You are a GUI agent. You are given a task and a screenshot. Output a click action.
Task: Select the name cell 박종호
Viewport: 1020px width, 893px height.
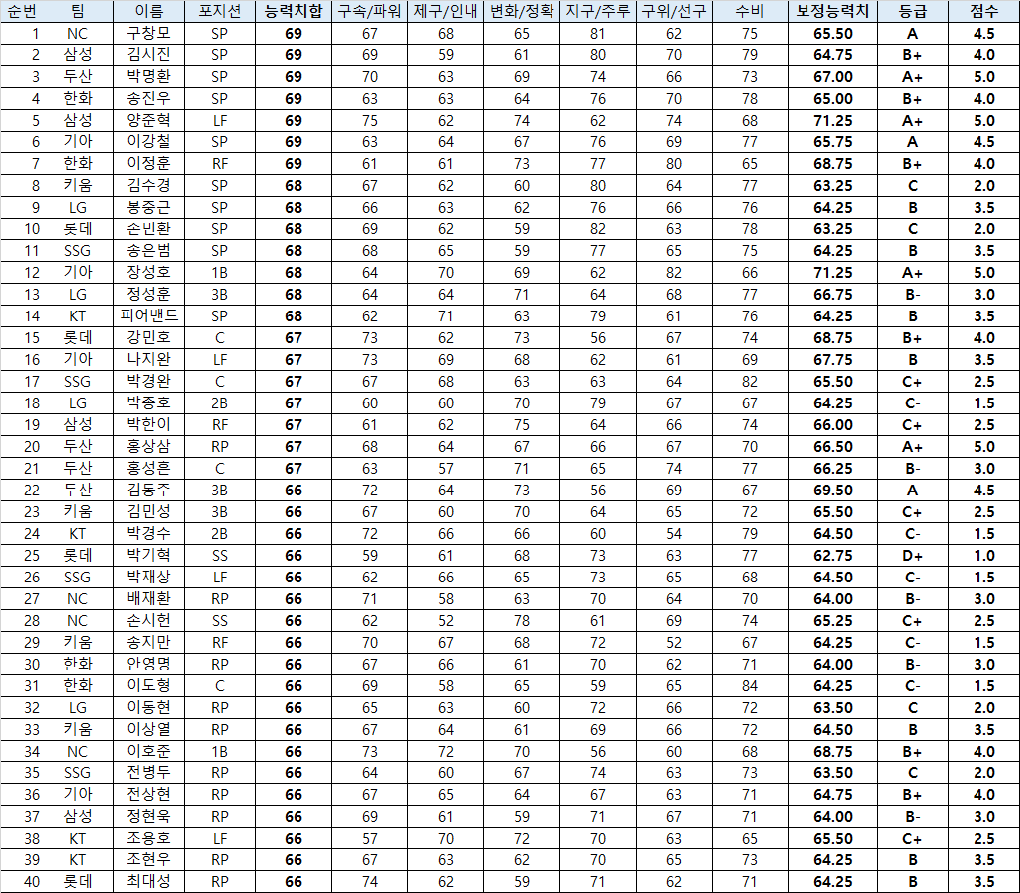point(148,402)
